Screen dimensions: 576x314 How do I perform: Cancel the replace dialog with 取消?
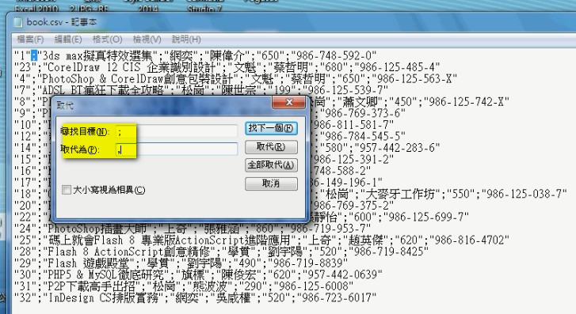click(271, 183)
